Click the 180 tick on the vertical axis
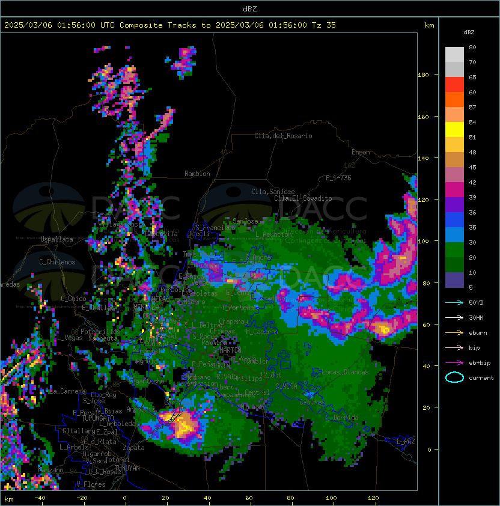 (423, 75)
